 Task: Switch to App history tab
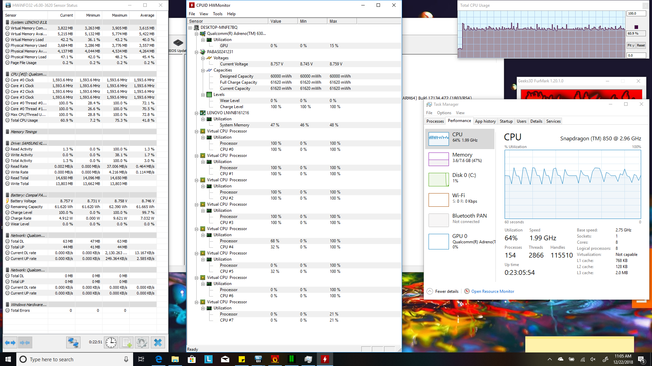(485, 121)
